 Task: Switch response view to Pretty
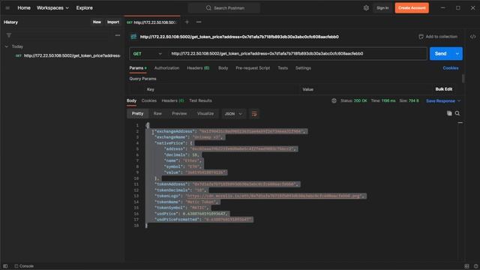137,113
